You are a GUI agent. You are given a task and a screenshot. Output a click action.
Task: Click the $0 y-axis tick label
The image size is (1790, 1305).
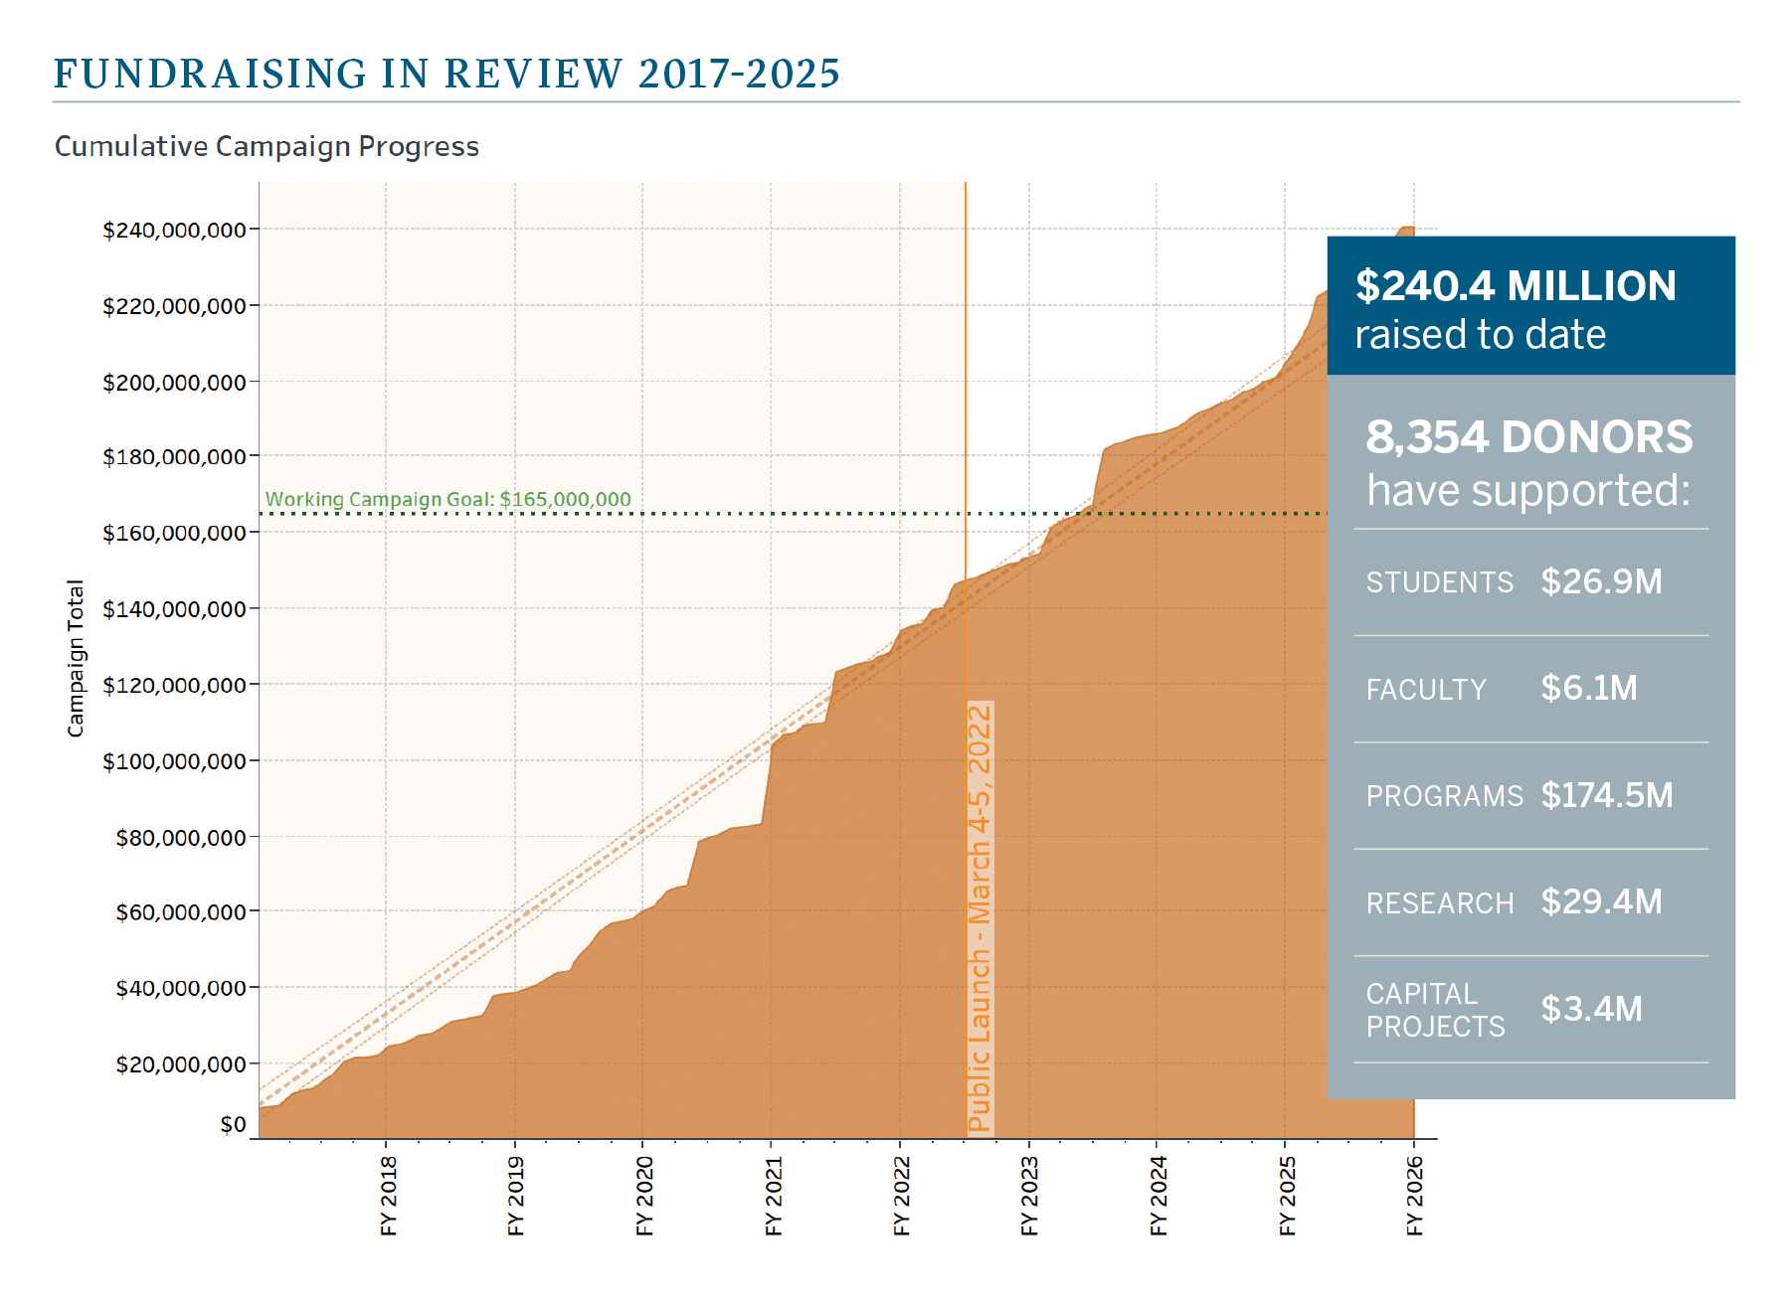[x=233, y=1124]
